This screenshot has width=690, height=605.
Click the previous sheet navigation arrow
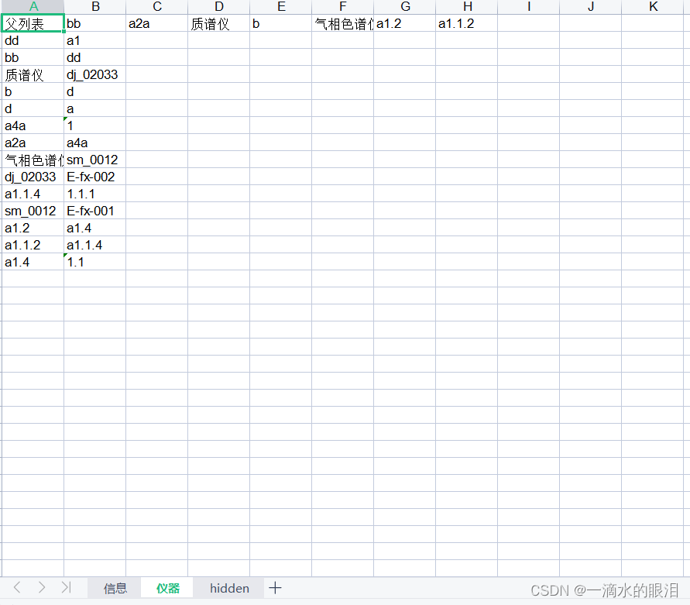(x=17, y=588)
